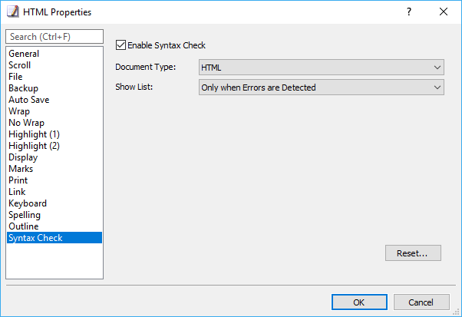Choose the Display category
This screenshot has width=462, height=317.
pyautogui.click(x=23, y=157)
